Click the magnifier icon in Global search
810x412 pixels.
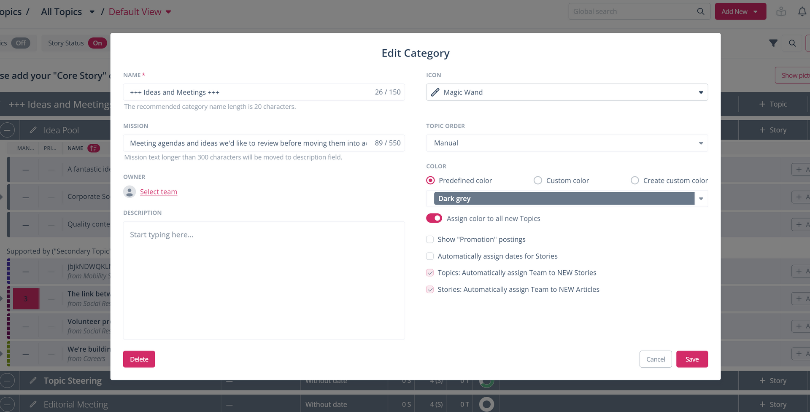(x=700, y=11)
